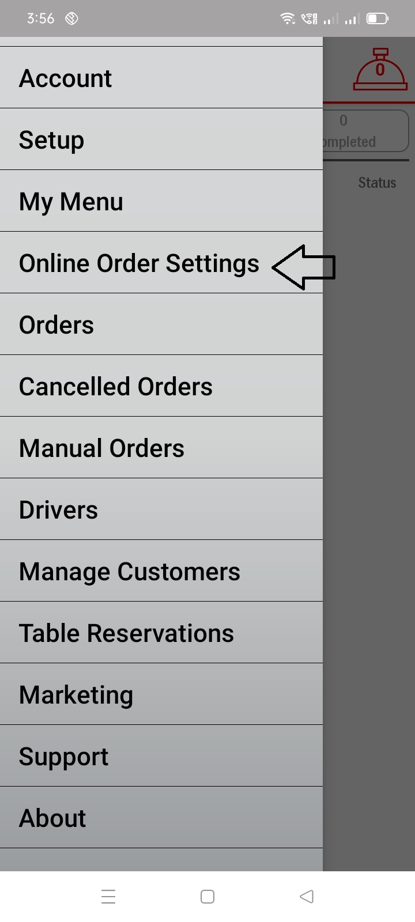
Task: Tap Android recent apps menu icon
Action: point(108,897)
